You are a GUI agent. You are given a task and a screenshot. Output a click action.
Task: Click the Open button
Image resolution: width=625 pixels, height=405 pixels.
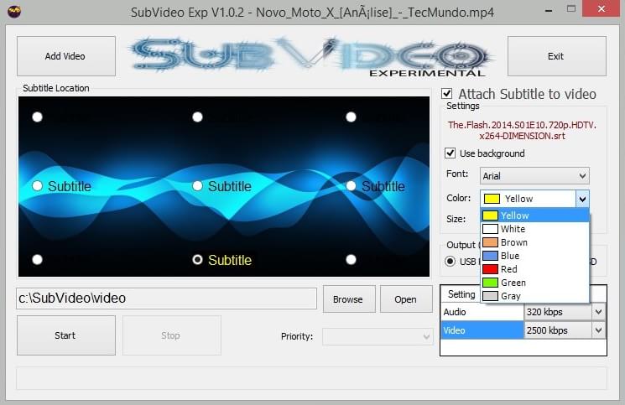point(406,299)
